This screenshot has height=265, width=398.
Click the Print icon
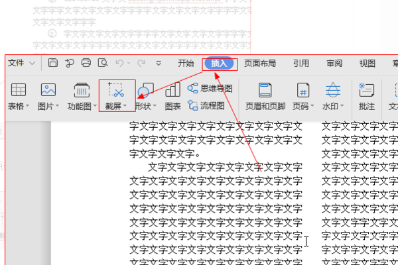(x=86, y=63)
